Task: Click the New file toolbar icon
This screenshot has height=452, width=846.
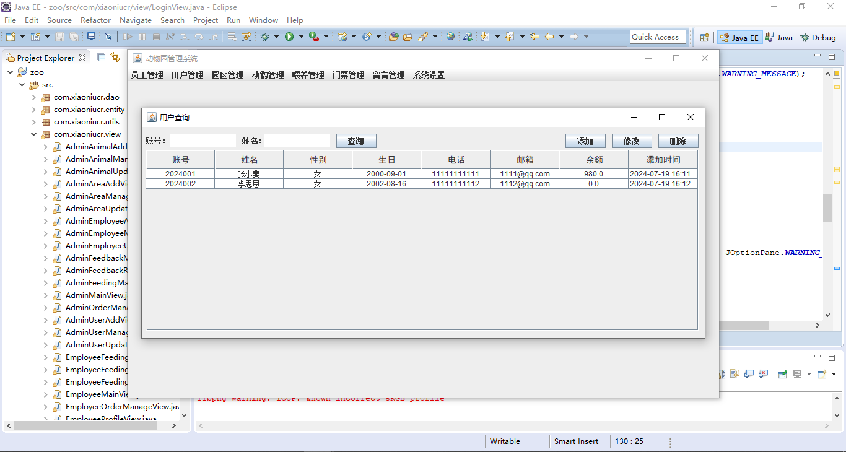Action: (x=11, y=37)
